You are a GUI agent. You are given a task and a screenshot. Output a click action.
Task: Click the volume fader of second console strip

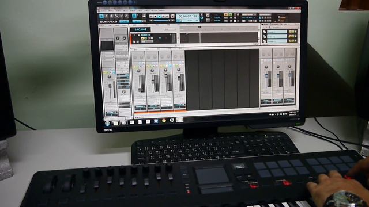(x=153, y=82)
